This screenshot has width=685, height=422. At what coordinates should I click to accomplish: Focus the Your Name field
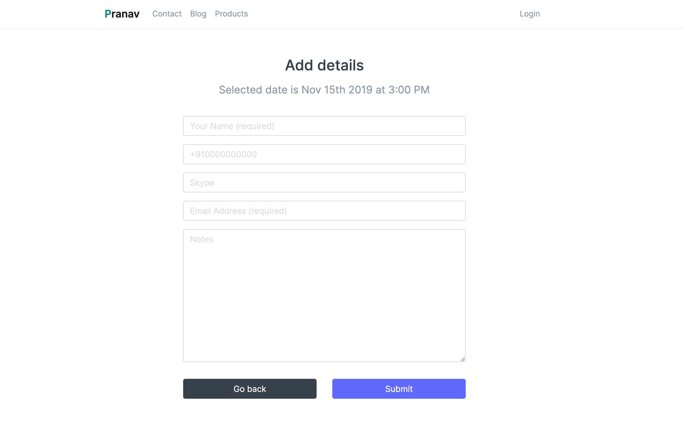[x=324, y=126]
